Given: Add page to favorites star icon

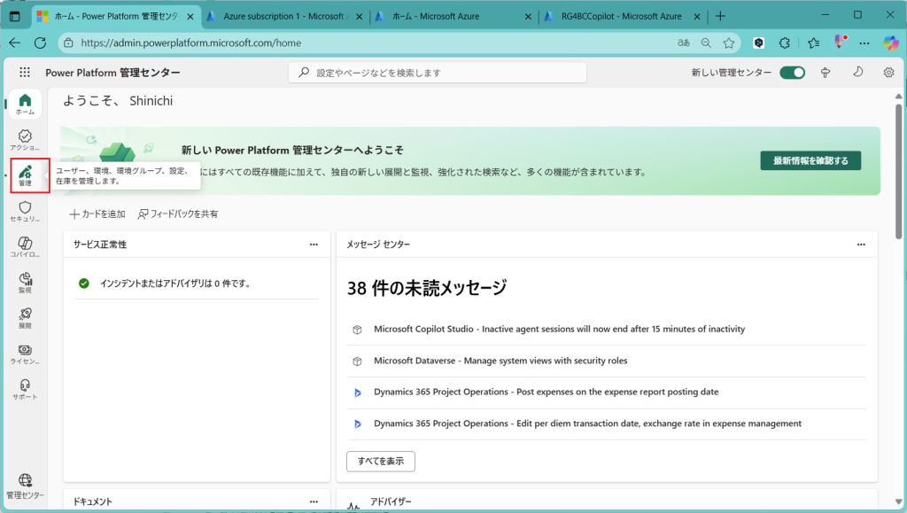Looking at the screenshot, I should click(x=729, y=43).
